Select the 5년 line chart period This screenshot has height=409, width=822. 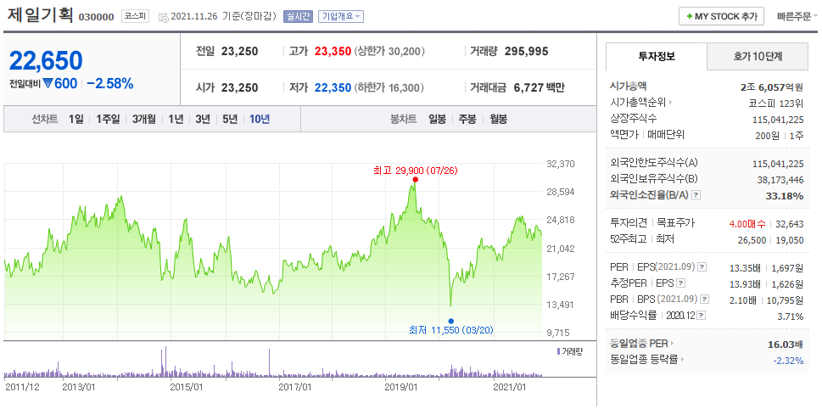click(230, 119)
